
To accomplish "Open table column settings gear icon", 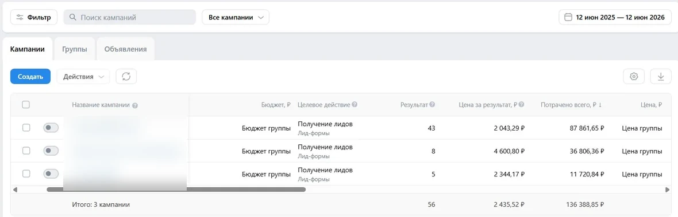I will point(634,77).
